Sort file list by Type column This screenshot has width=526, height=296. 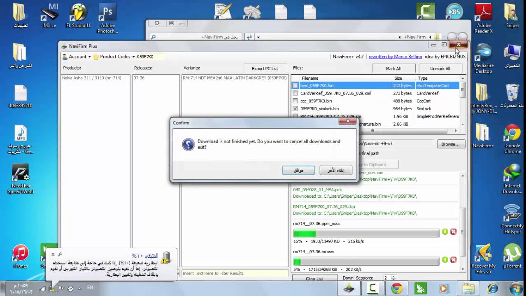pyautogui.click(x=438, y=78)
